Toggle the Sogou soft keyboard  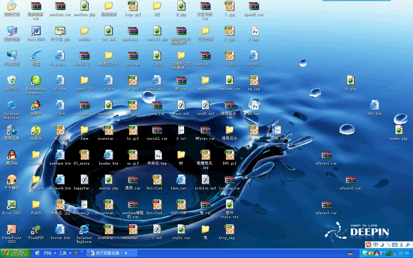pyautogui.click(x=395, y=245)
